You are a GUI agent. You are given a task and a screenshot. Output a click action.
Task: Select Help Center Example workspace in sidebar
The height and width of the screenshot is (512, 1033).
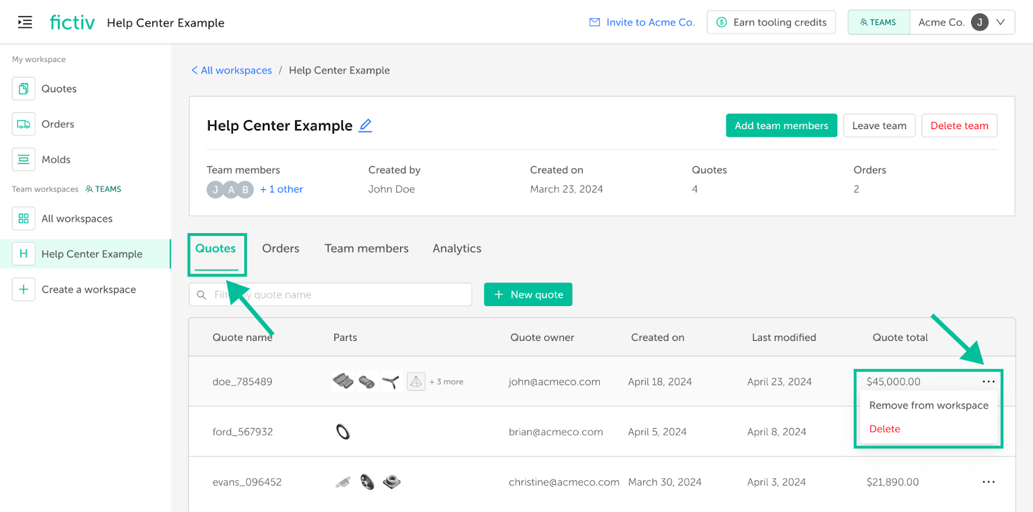tap(85, 254)
